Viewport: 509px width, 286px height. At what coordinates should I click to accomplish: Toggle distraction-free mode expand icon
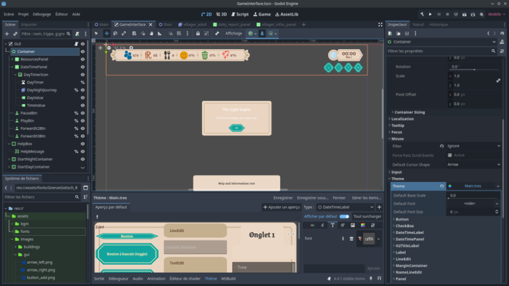click(x=380, y=25)
